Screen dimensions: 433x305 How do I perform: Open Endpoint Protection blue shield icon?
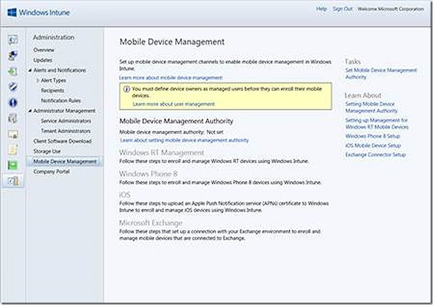(x=13, y=87)
